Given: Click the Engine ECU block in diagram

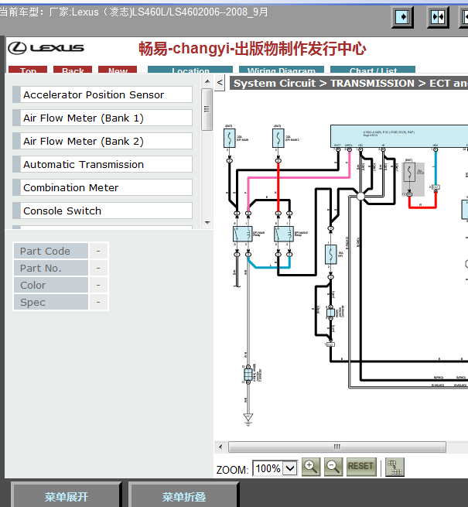Looking at the screenshot, I should [399, 136].
